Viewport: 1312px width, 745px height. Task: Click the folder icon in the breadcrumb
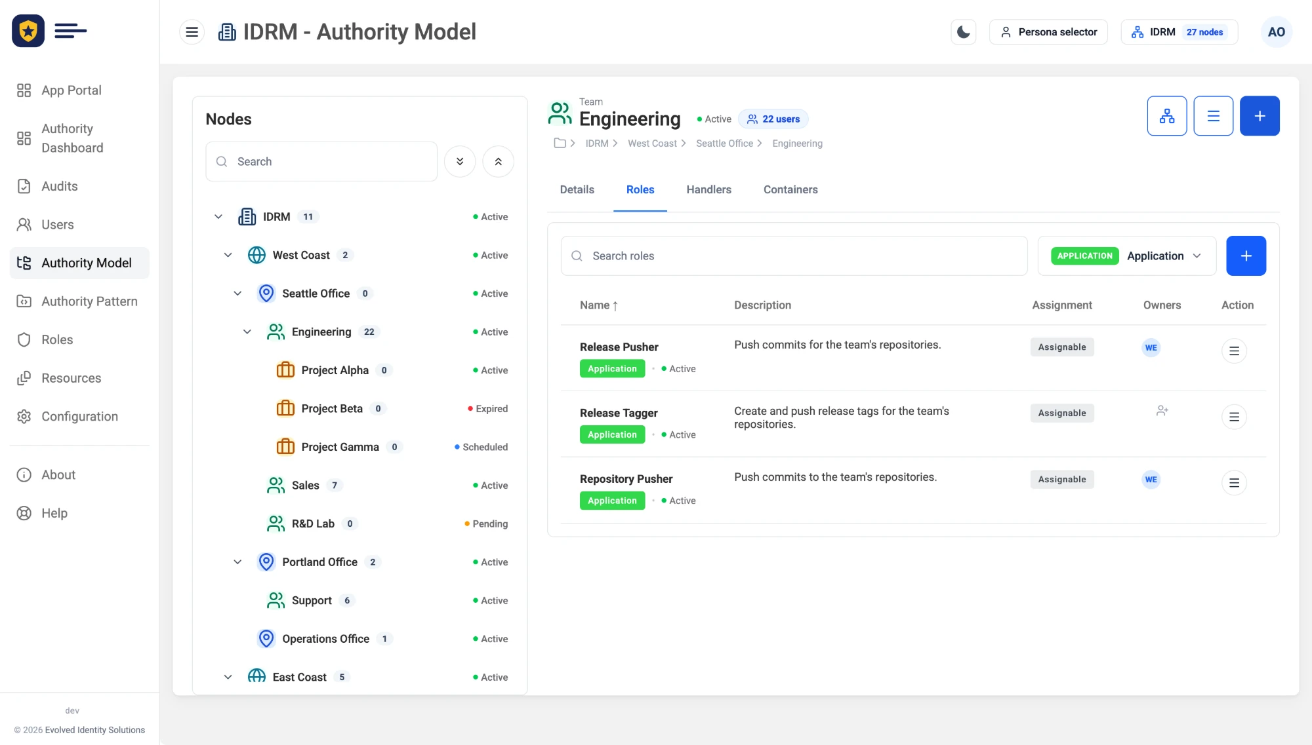point(560,143)
